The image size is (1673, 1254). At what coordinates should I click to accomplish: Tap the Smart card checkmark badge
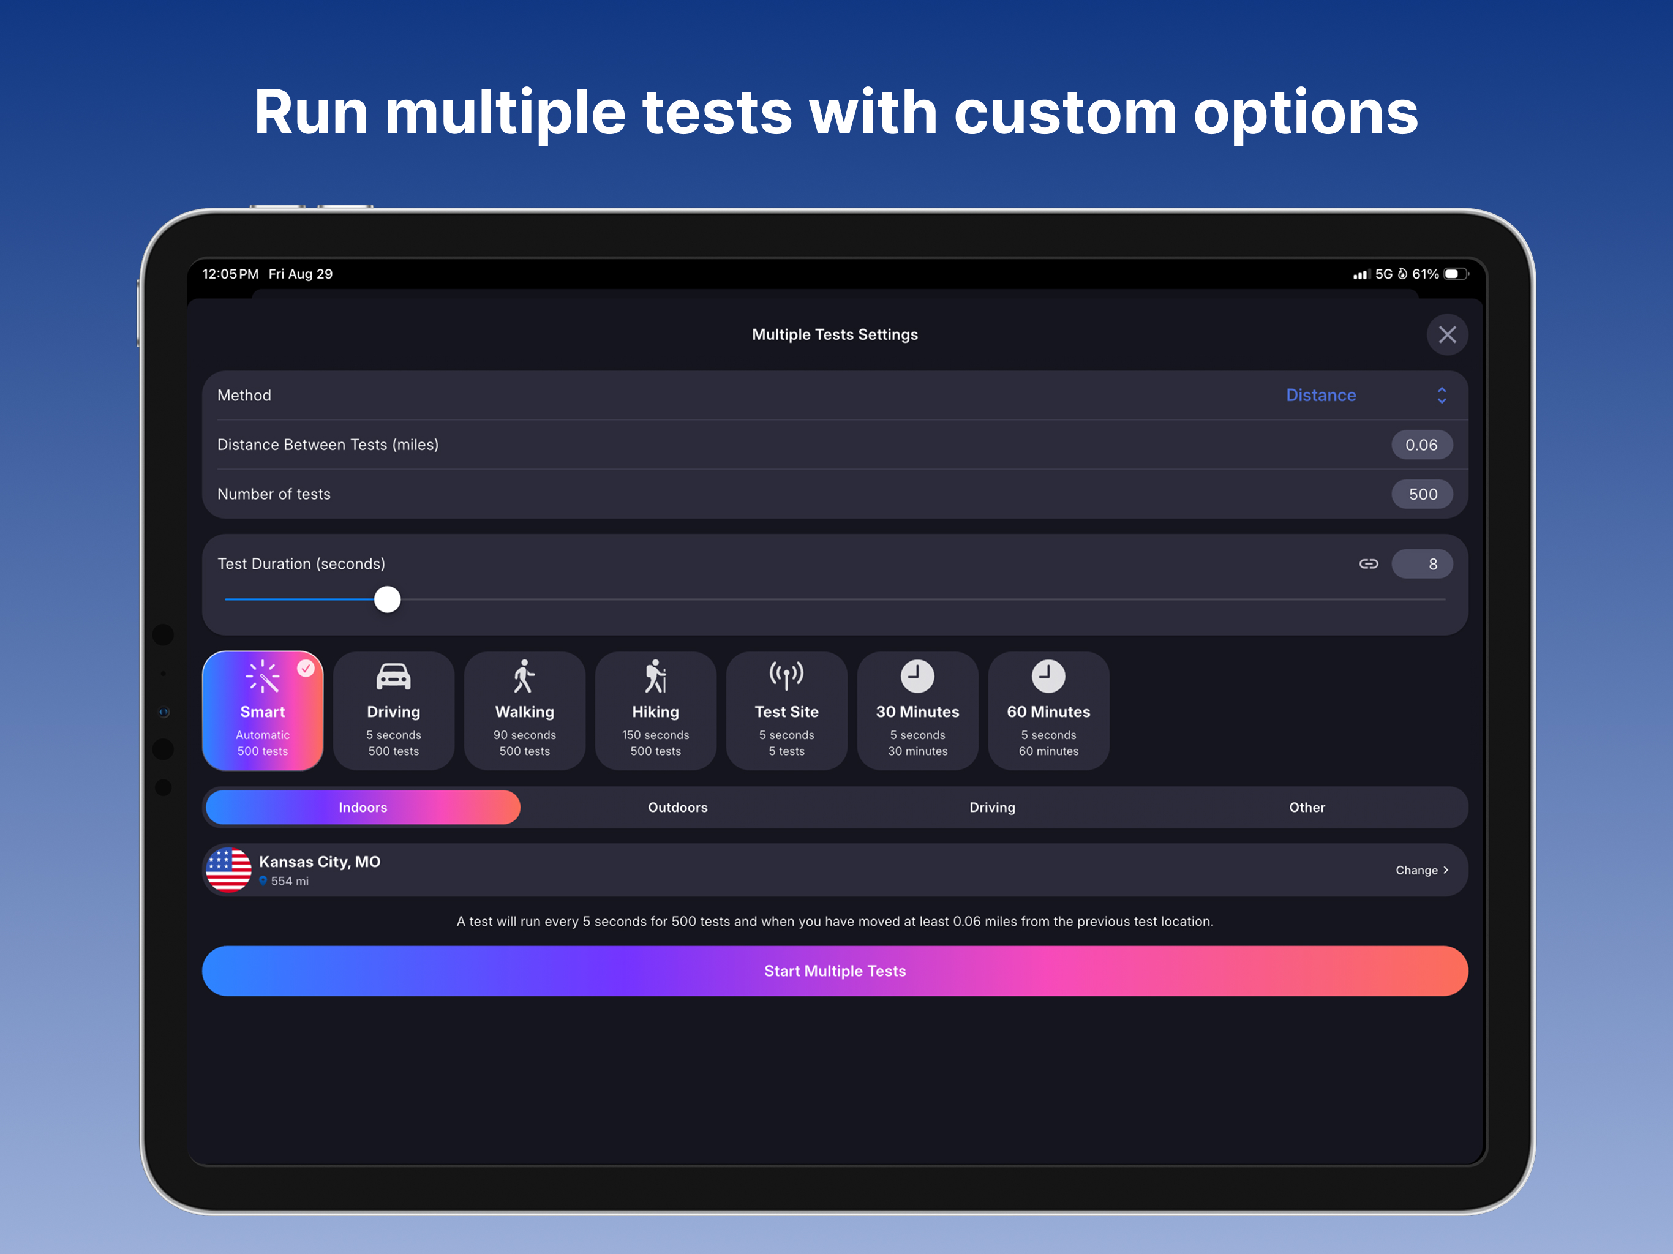coord(306,668)
